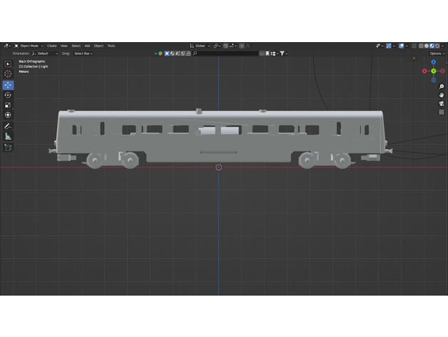Screen dimensions: 448x337
Task: Toggle camera view with the camera icon
Action: [x=442, y=104]
